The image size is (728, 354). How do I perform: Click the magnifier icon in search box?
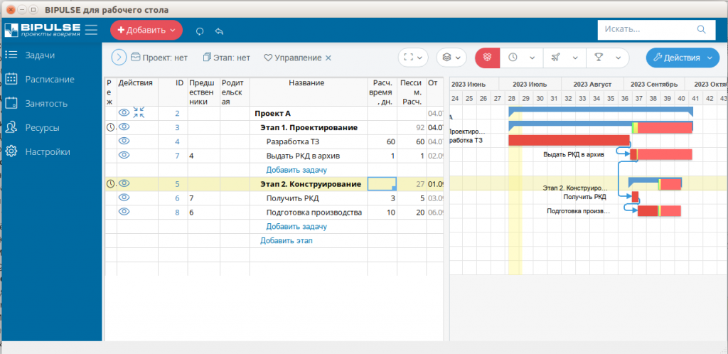tap(701, 30)
